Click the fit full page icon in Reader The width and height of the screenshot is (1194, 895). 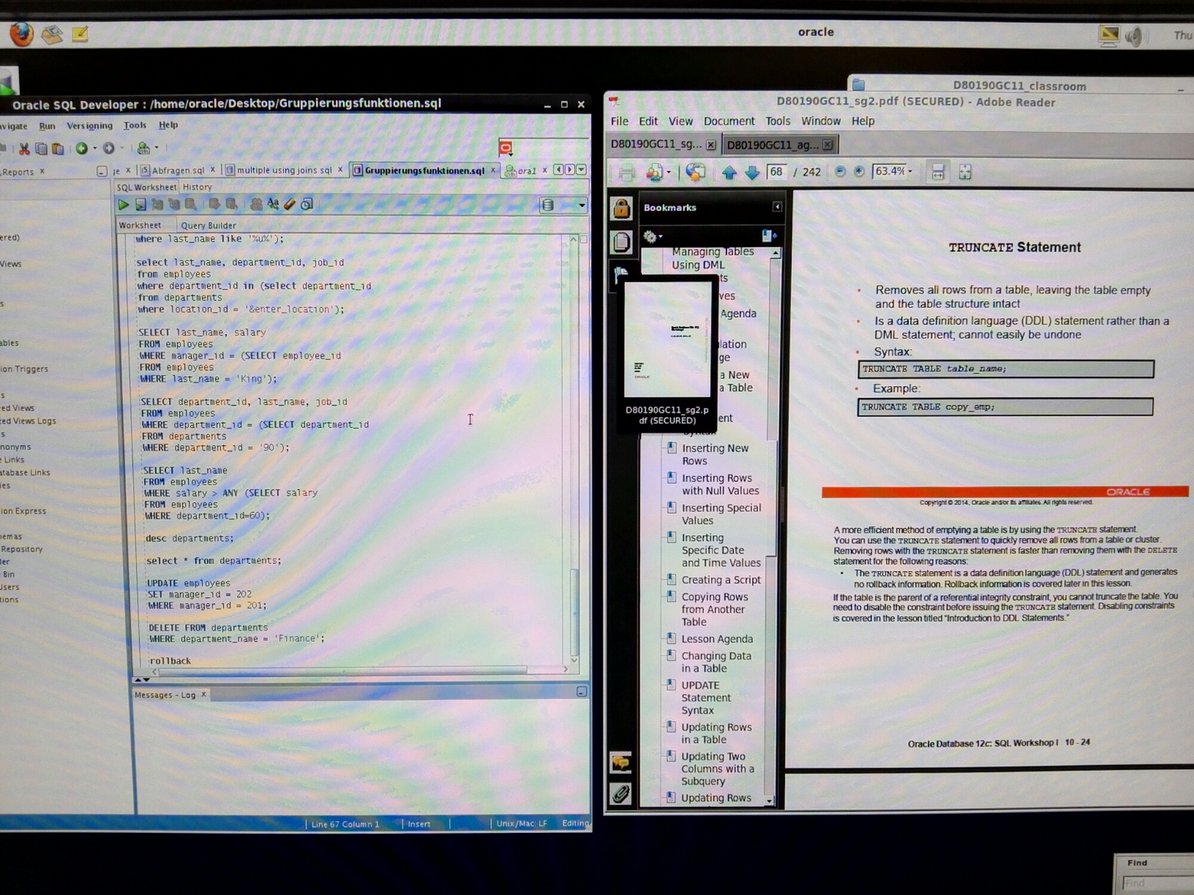(x=965, y=172)
